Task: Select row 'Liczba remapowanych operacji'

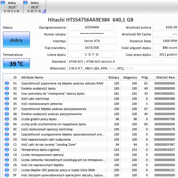Action: coord(90,155)
